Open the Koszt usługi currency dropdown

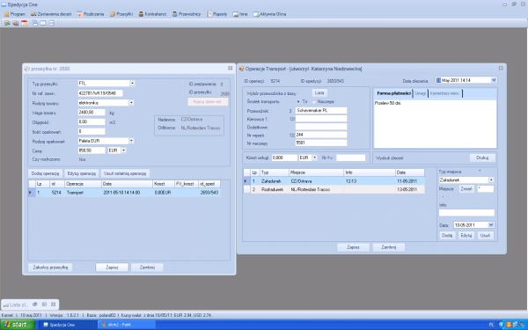coord(314,158)
